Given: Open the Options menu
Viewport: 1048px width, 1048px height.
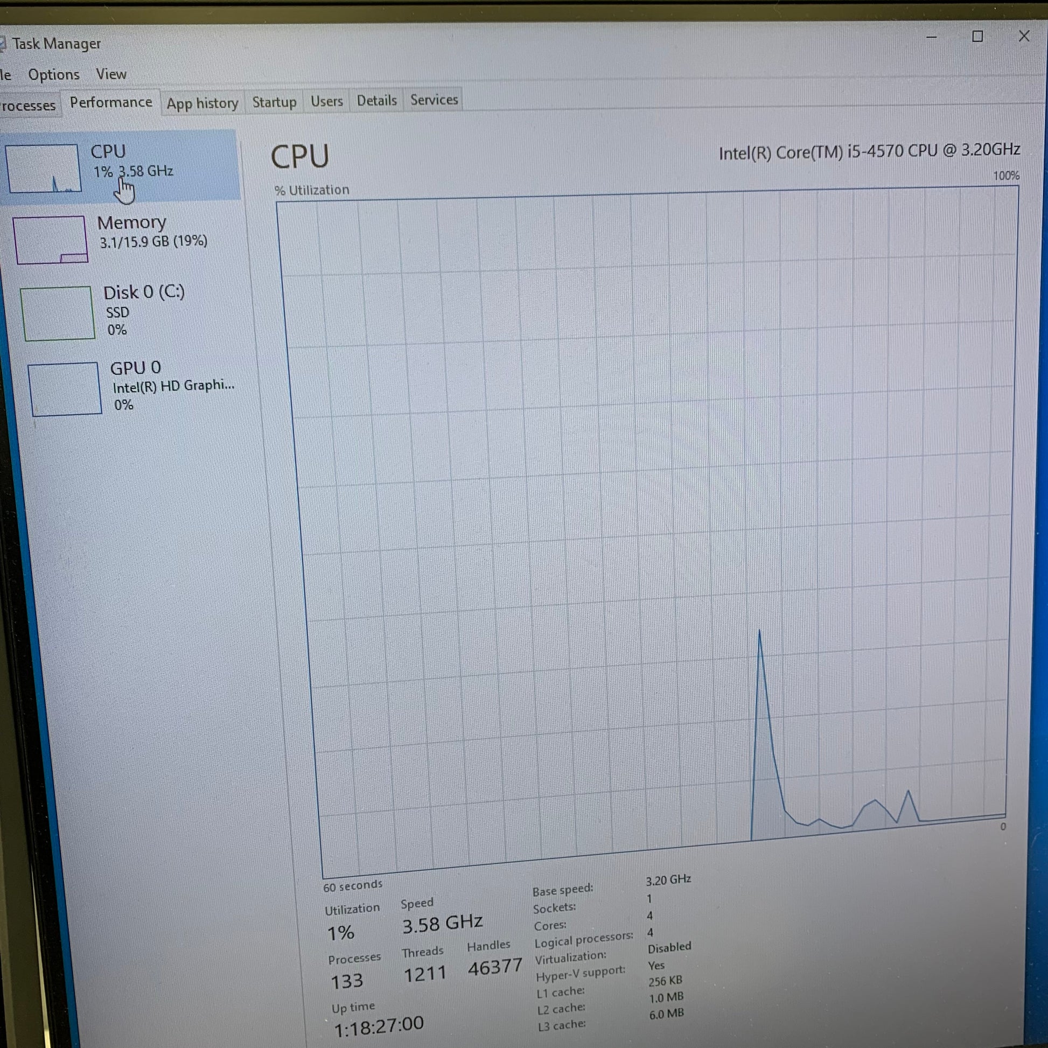Looking at the screenshot, I should (54, 74).
